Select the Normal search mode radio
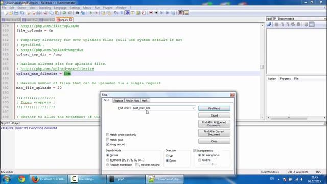Image resolution: width=327 pixels, height=184 pixels. pos(108,155)
